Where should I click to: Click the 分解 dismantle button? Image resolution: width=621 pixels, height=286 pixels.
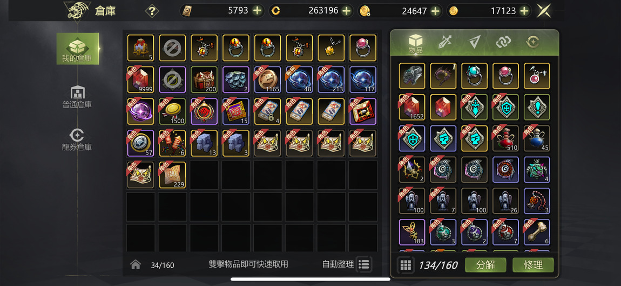[x=485, y=265]
